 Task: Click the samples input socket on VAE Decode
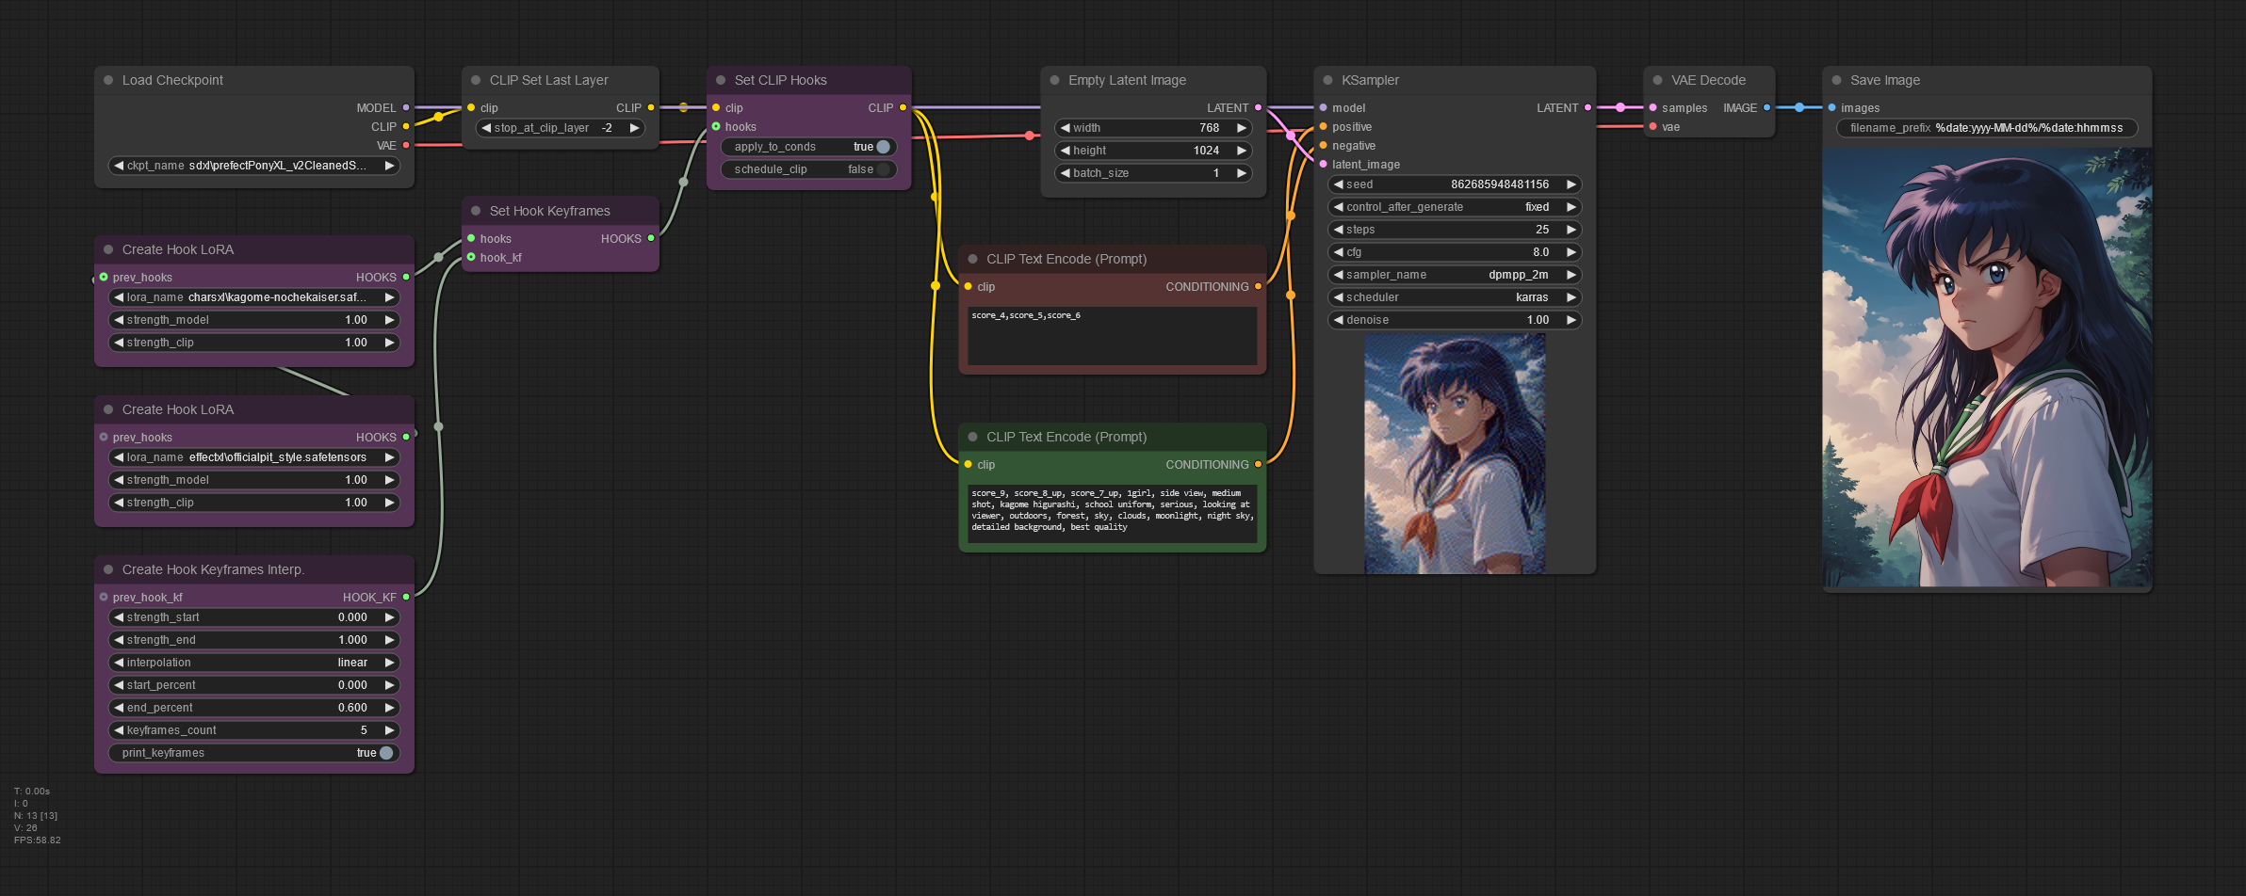point(1652,107)
